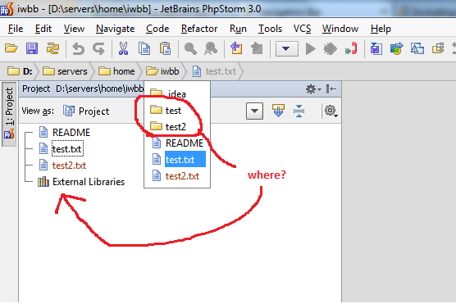Select highlighted test.txt in popup

coord(179,159)
